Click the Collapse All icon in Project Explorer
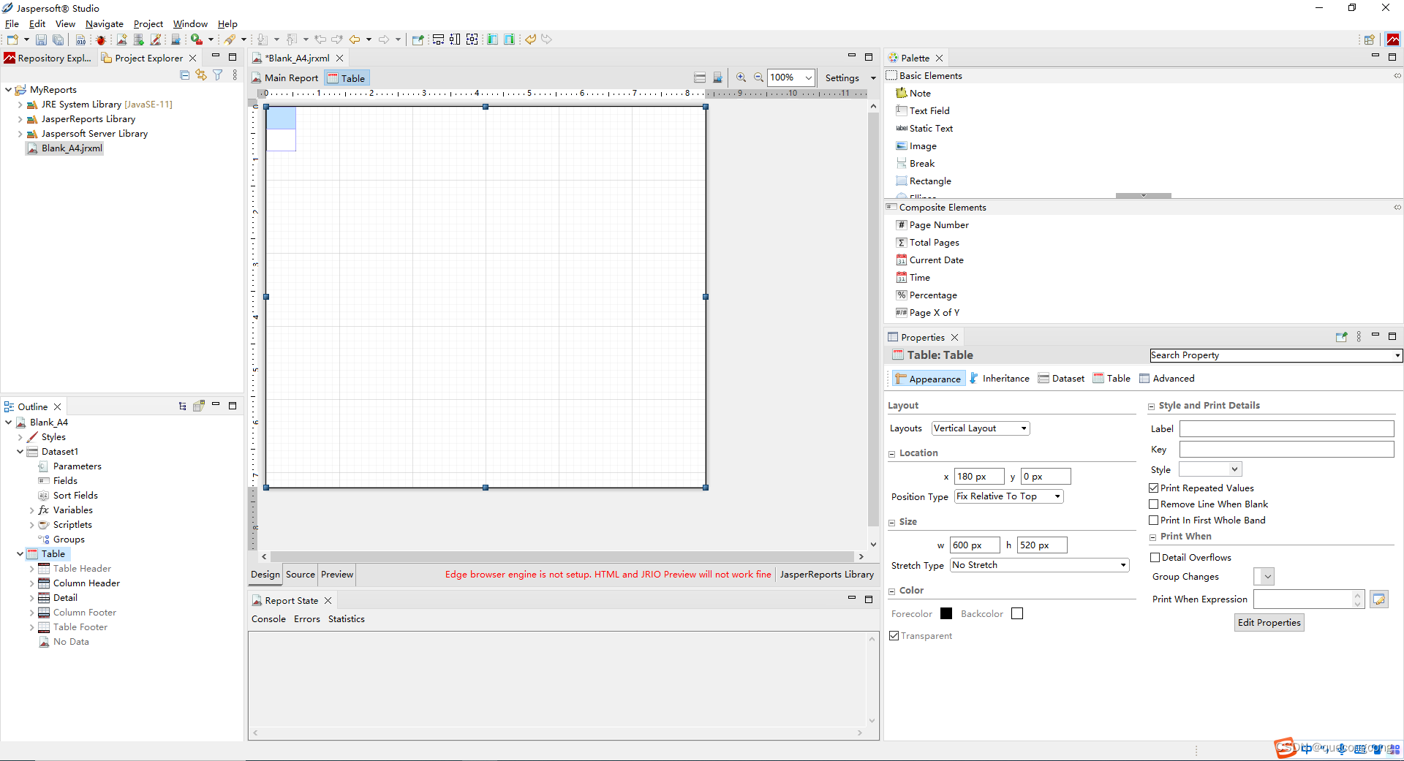The height and width of the screenshot is (761, 1404). (184, 75)
